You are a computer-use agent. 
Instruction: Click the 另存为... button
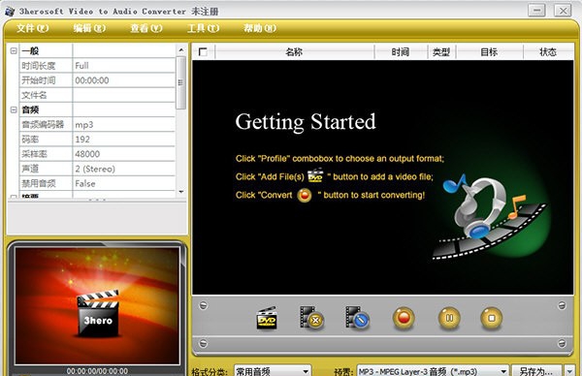pyautogui.click(x=536, y=371)
